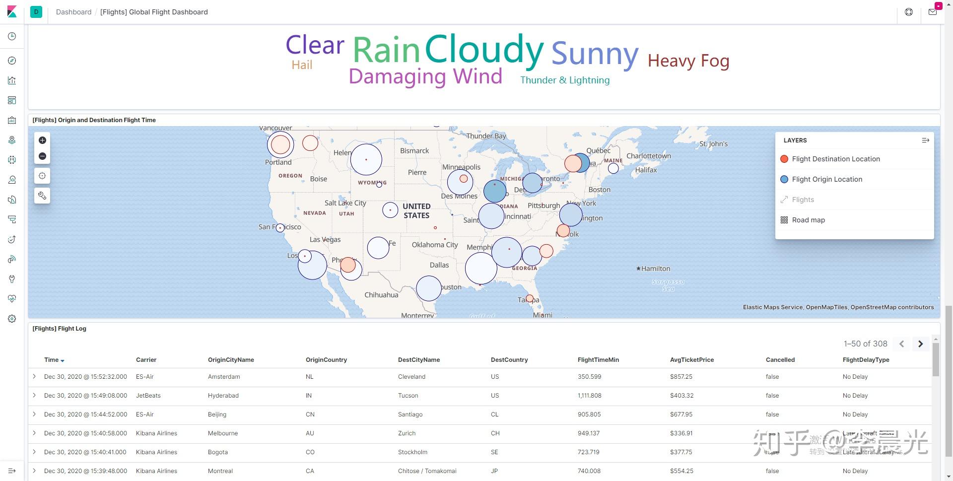Go to next page of flight log
Viewport: 953px width, 481px height.
[x=920, y=344]
